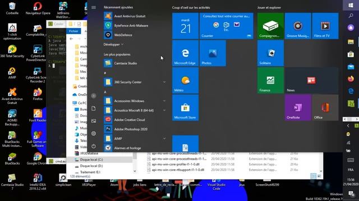Screen dimensions: 359x201
Task: Click the Back arrow in File Explorer
Action: [x=71, y=39]
